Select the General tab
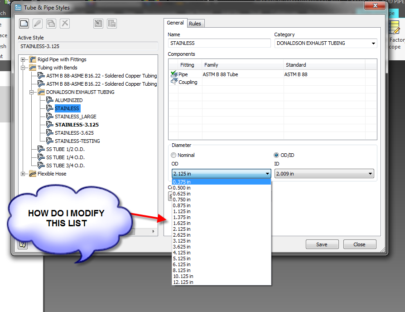The height and width of the screenshot is (312, 405). pos(175,23)
